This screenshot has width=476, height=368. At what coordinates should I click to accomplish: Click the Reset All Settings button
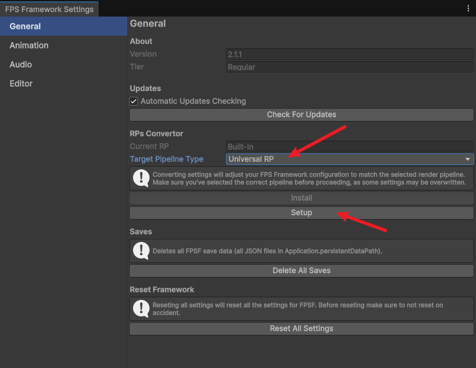click(302, 329)
